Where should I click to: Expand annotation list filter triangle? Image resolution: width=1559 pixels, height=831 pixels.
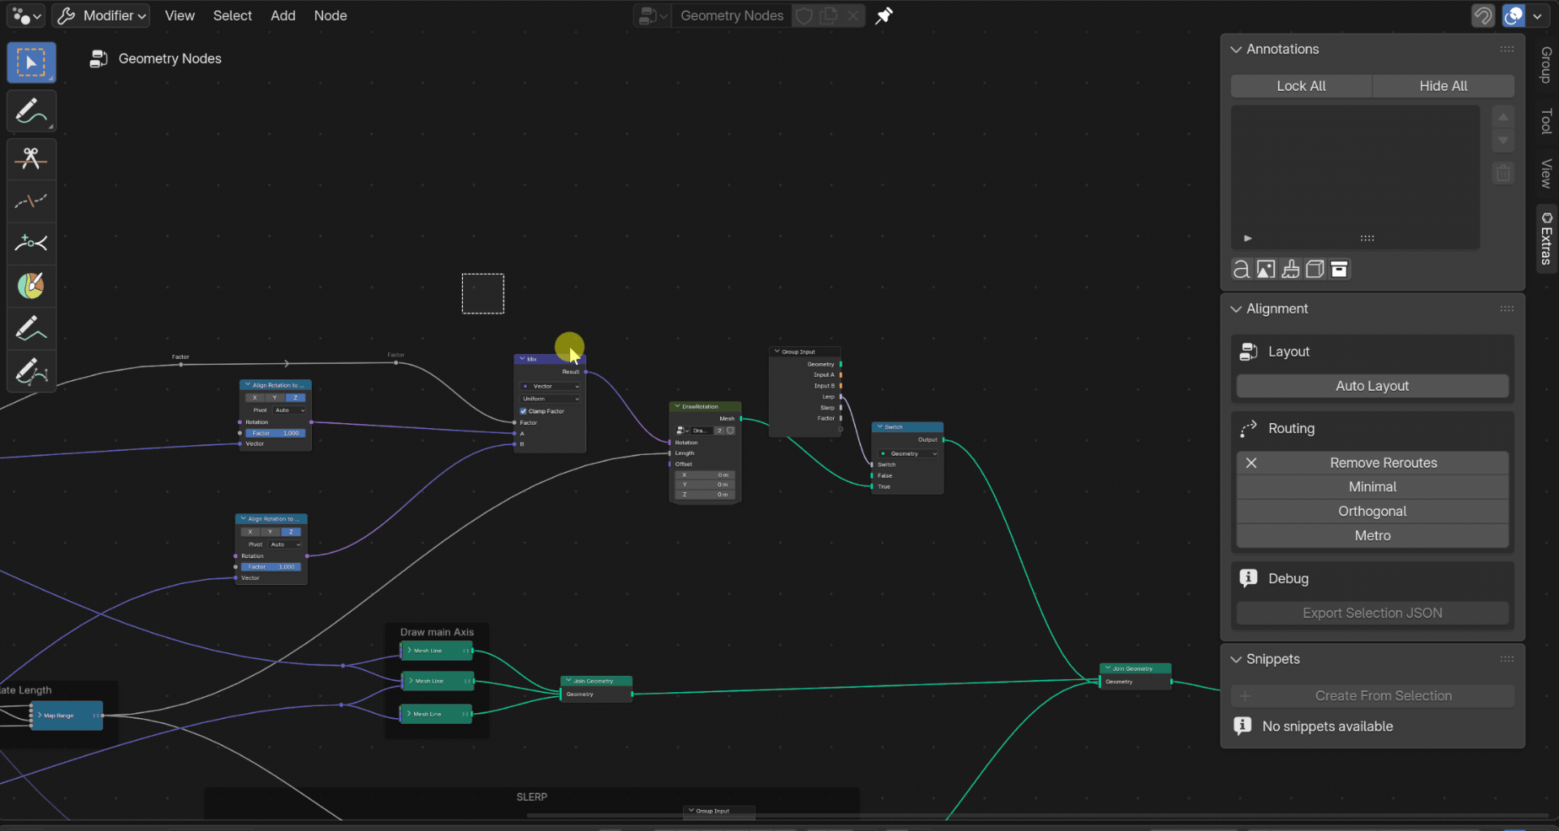(x=1248, y=238)
